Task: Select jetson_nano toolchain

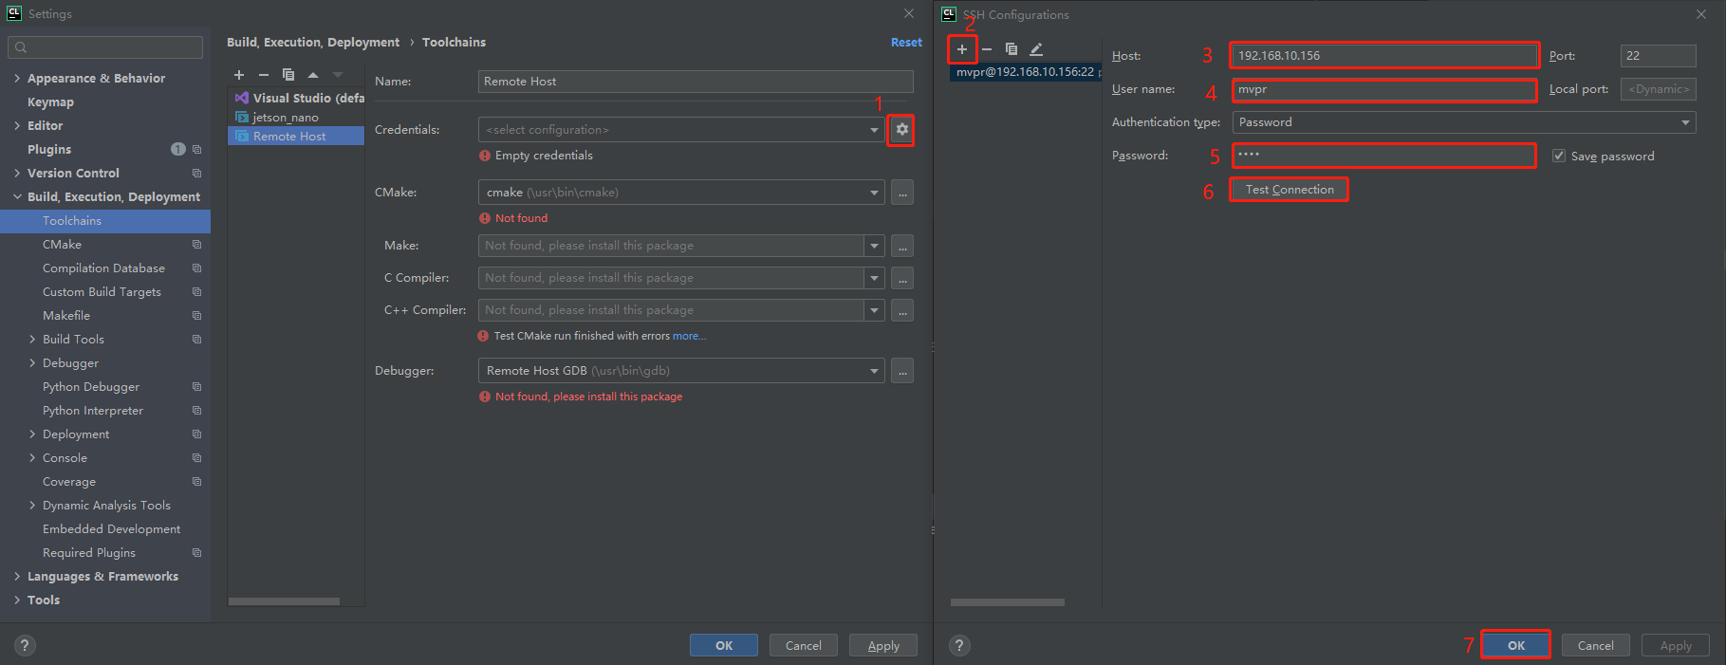Action: (296, 117)
